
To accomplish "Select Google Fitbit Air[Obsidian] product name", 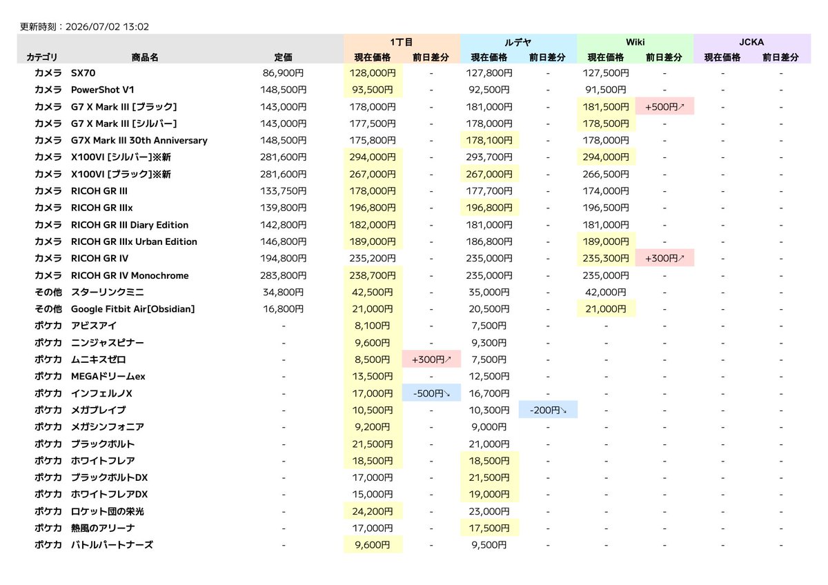I will (133, 309).
